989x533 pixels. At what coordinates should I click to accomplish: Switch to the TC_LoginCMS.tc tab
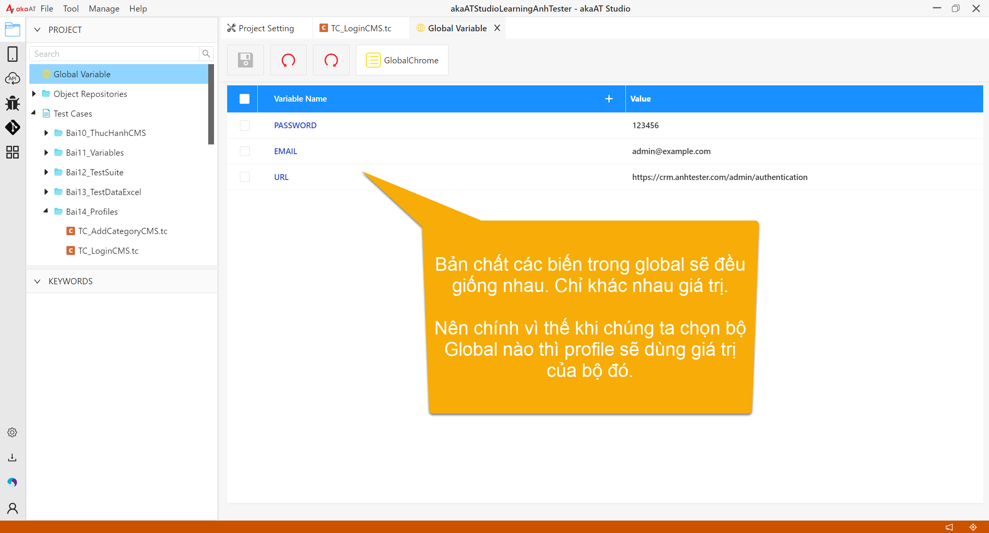click(361, 28)
